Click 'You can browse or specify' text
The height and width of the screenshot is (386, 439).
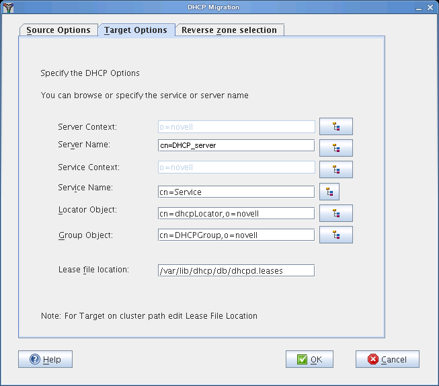coord(145,95)
